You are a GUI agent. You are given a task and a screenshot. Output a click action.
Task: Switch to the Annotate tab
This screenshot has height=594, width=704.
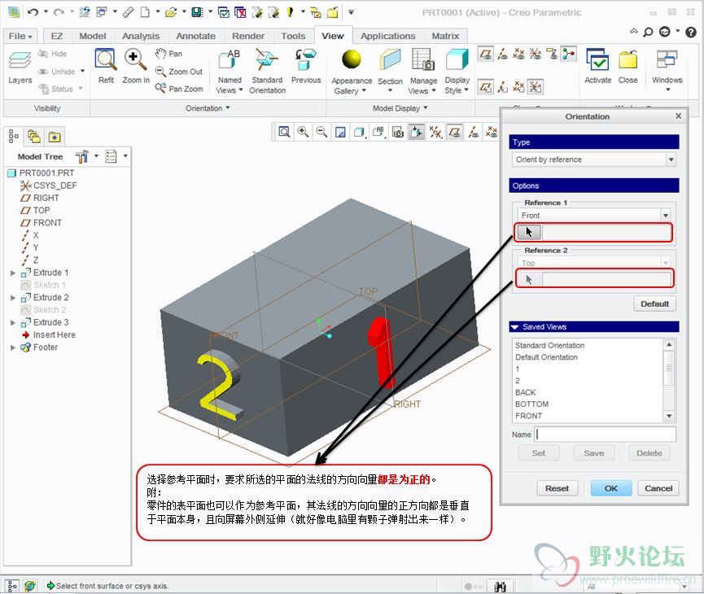(x=195, y=36)
